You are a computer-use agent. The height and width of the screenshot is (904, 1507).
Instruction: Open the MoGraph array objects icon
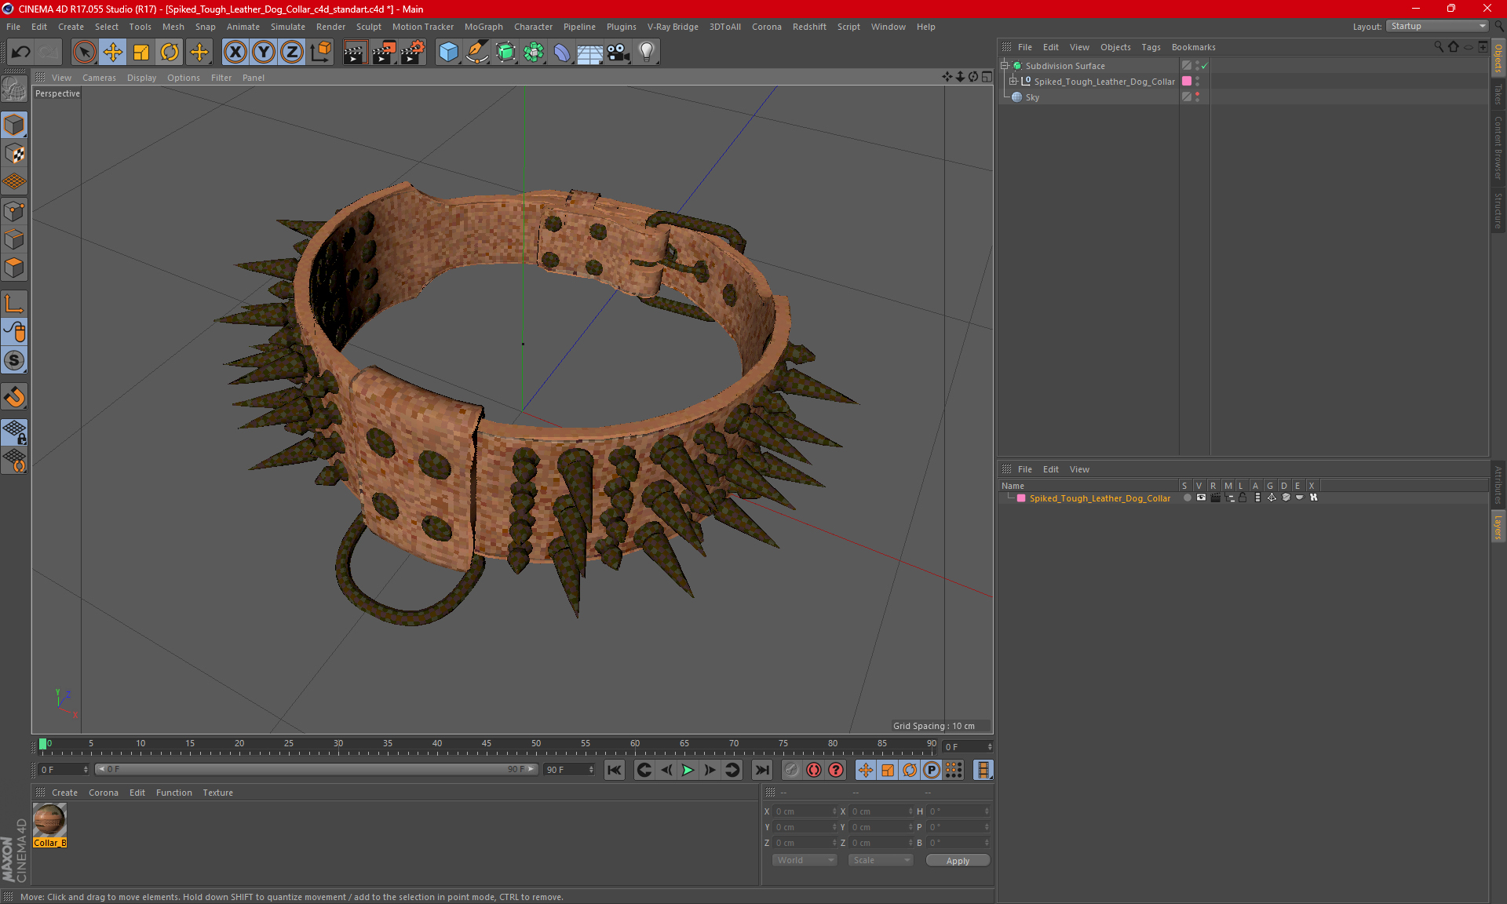(534, 53)
